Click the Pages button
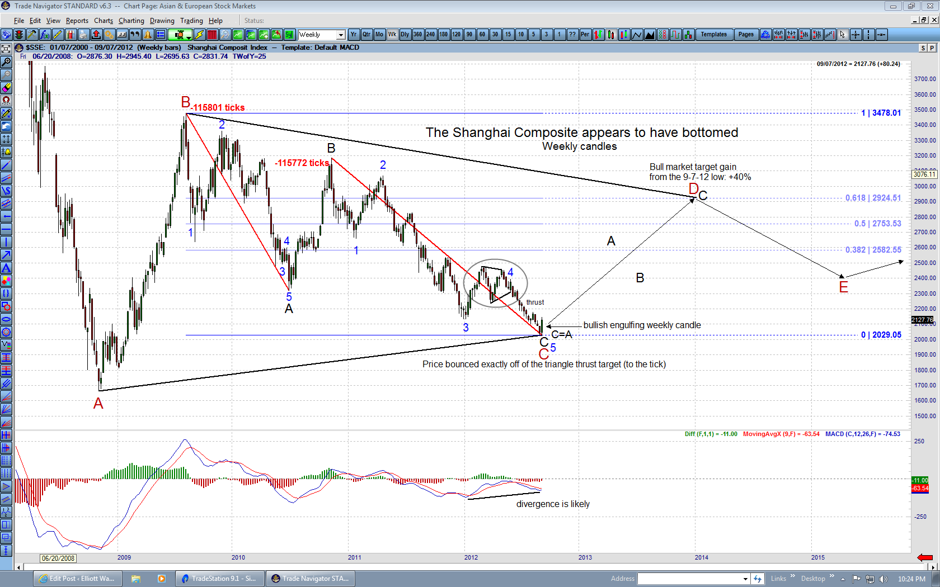The width and height of the screenshot is (940, 587). [746, 35]
